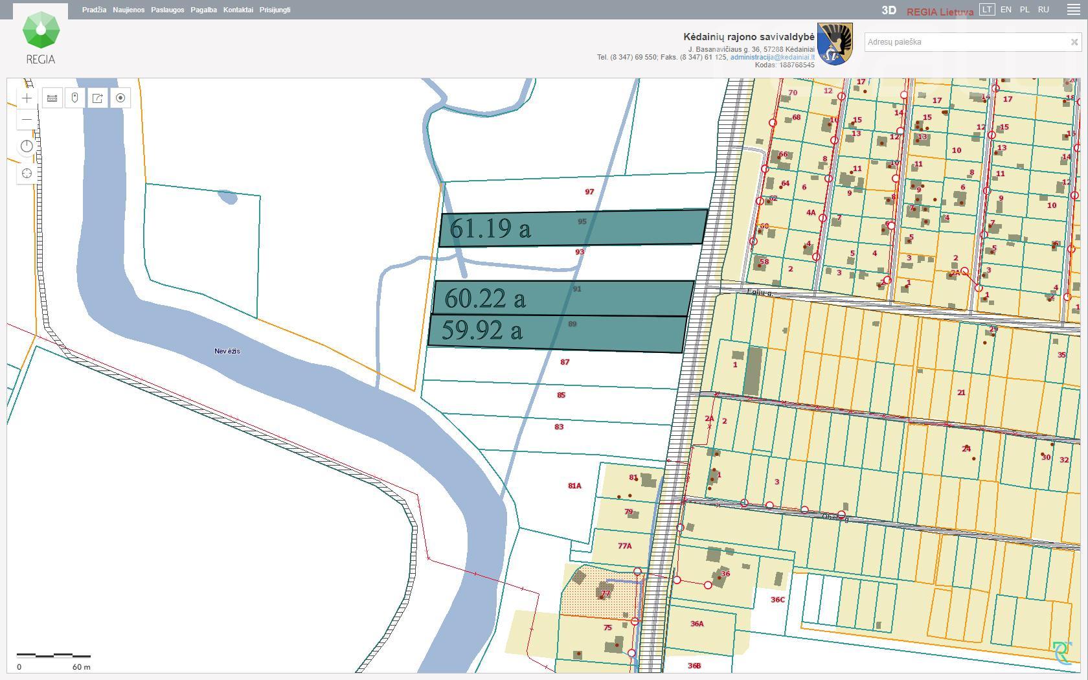Viewport: 1088px width, 680px height.
Task: Click Prisijungti to log in
Action: point(275,10)
